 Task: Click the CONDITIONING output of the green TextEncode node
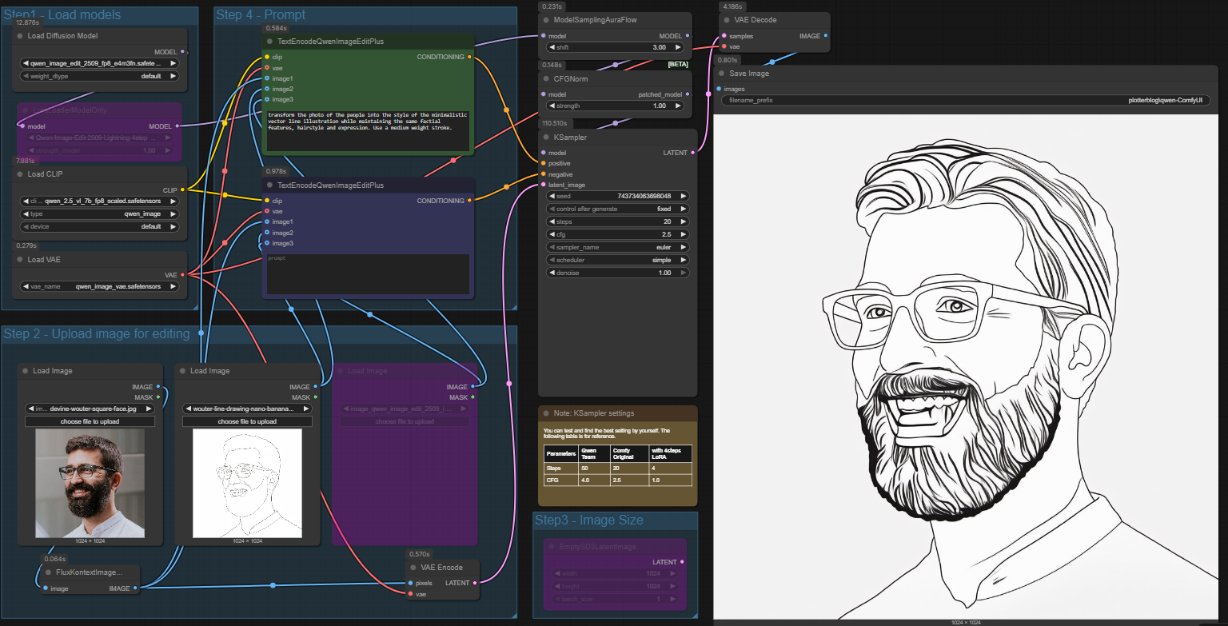pos(469,57)
